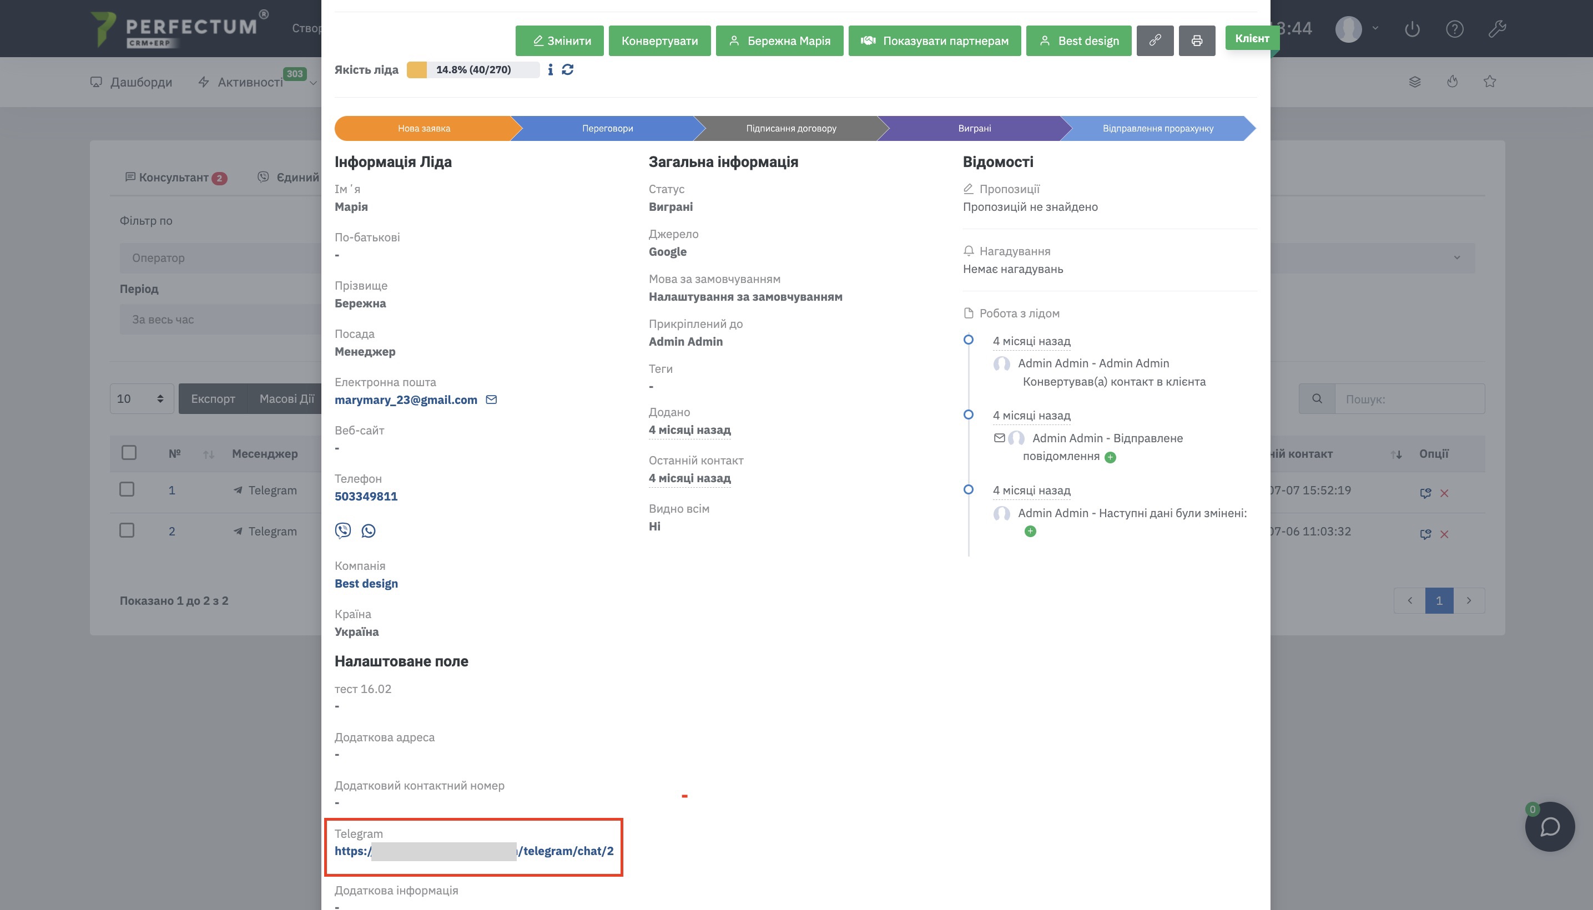Open the Telegram chat link
Screen dimensions: 1593x910
click(x=474, y=851)
